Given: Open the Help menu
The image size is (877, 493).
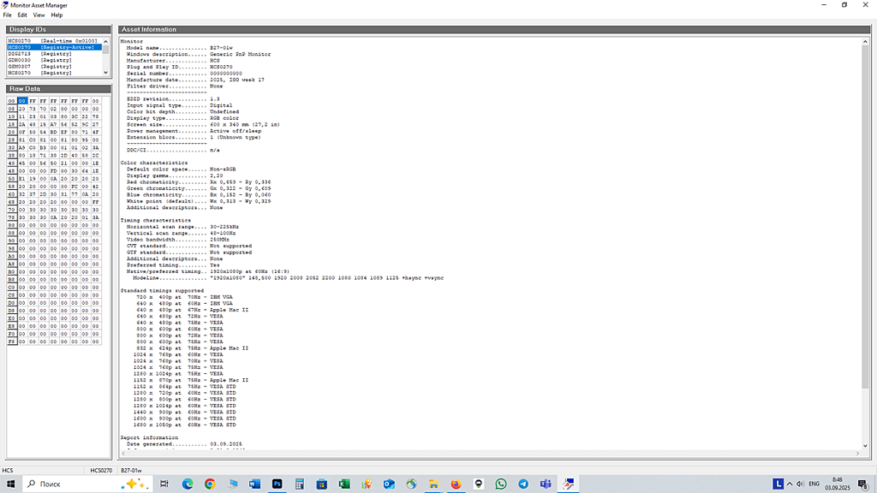Looking at the screenshot, I should (57, 15).
